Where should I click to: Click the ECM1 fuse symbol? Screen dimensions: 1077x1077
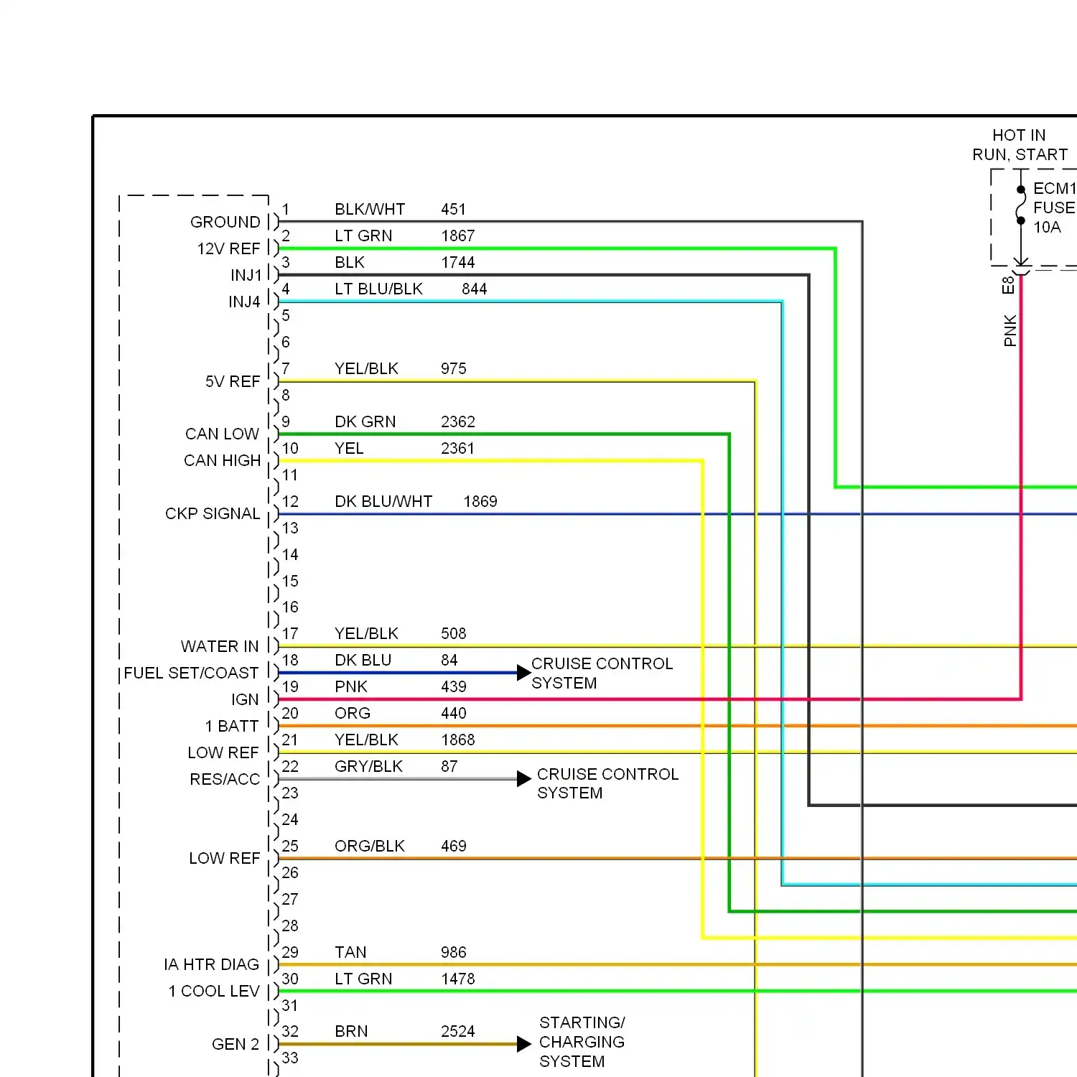pos(1020,205)
